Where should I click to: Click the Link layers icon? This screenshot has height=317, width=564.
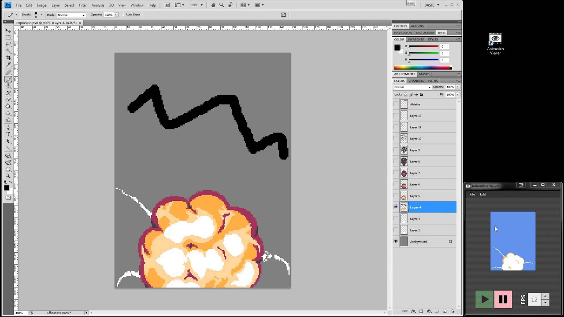click(405, 311)
